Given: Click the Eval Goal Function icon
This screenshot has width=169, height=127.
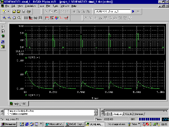Looking at the screenshot, I should (52, 18).
